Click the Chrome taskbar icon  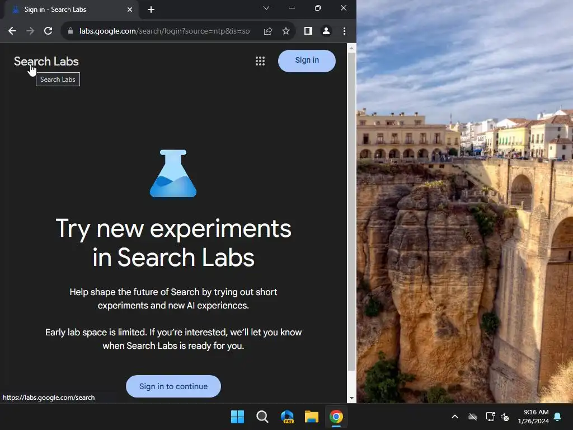click(336, 417)
